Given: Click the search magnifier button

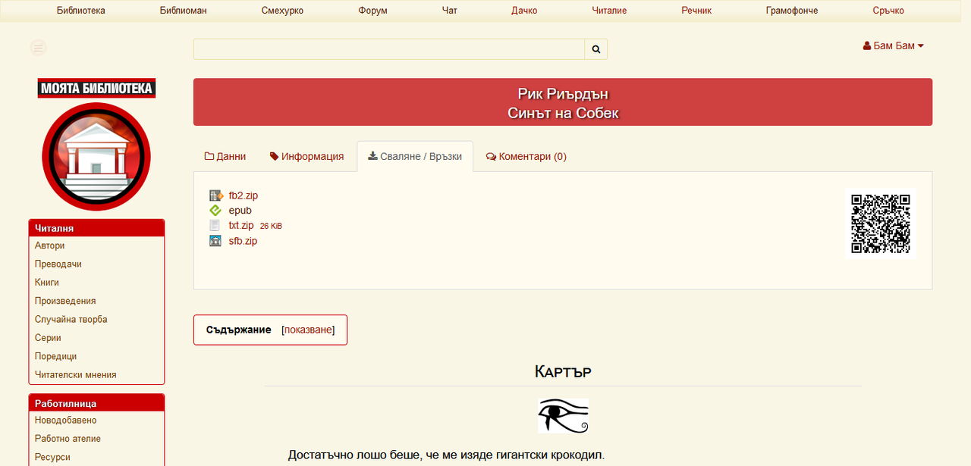Looking at the screenshot, I should coord(595,49).
